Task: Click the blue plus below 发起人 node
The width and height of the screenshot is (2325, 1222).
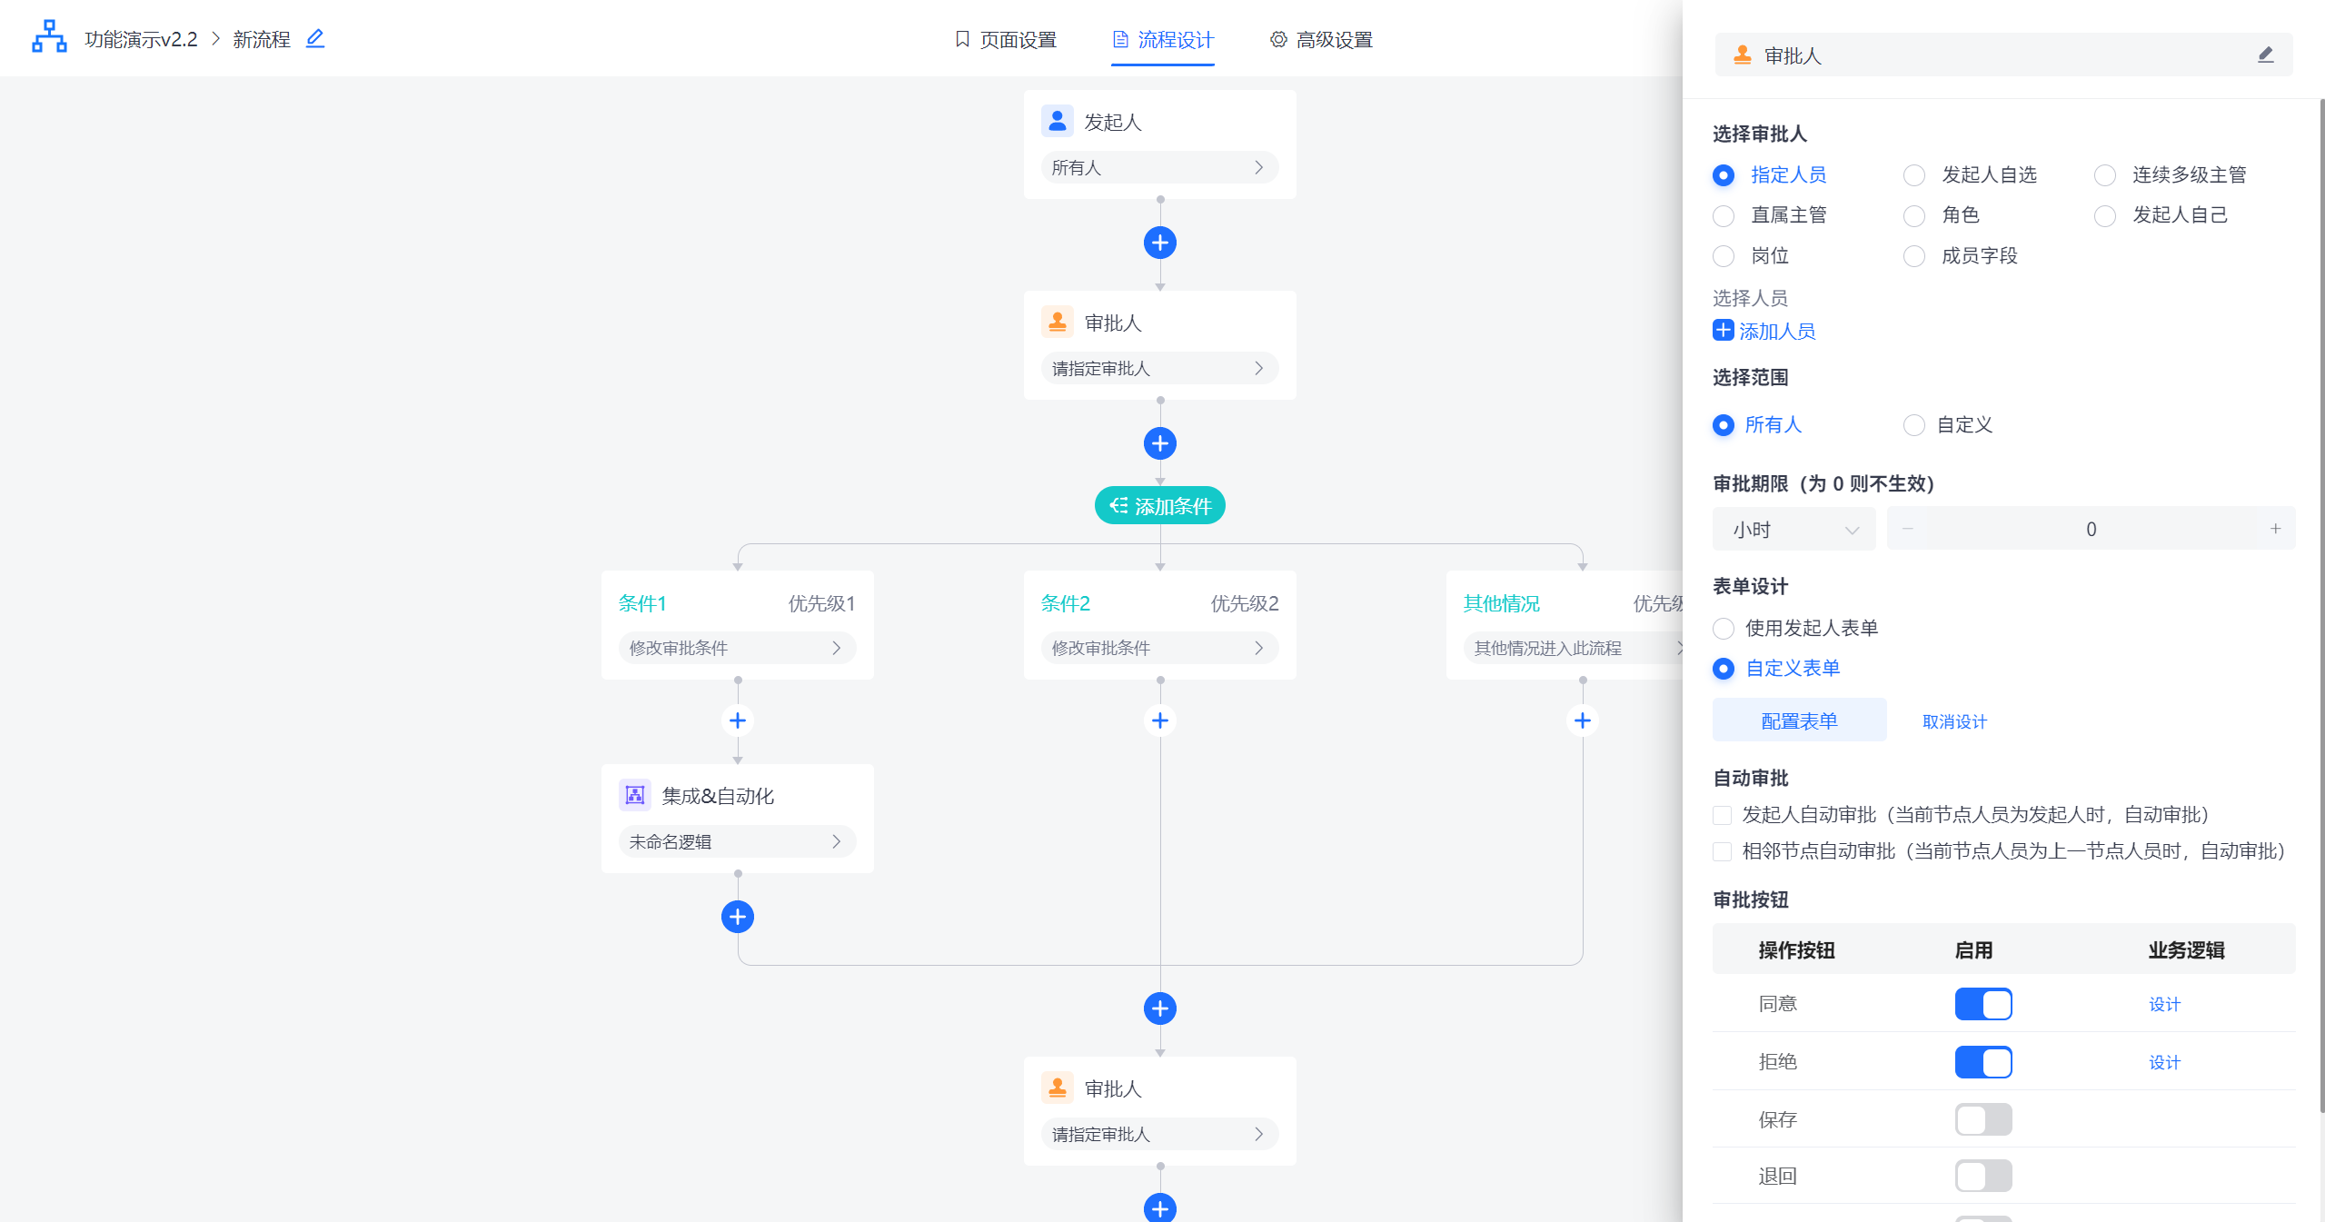Action: point(1159,243)
